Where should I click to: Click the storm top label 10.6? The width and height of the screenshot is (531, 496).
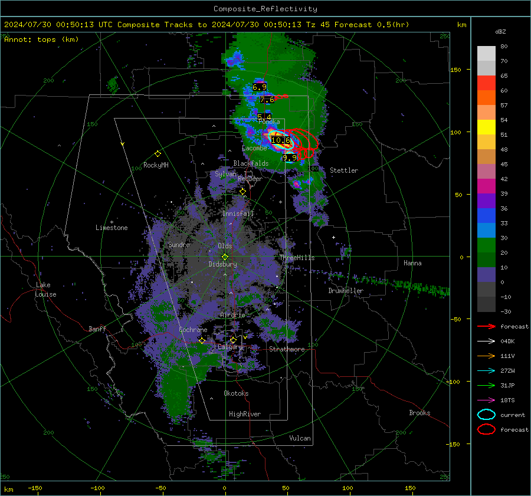pyautogui.click(x=281, y=140)
